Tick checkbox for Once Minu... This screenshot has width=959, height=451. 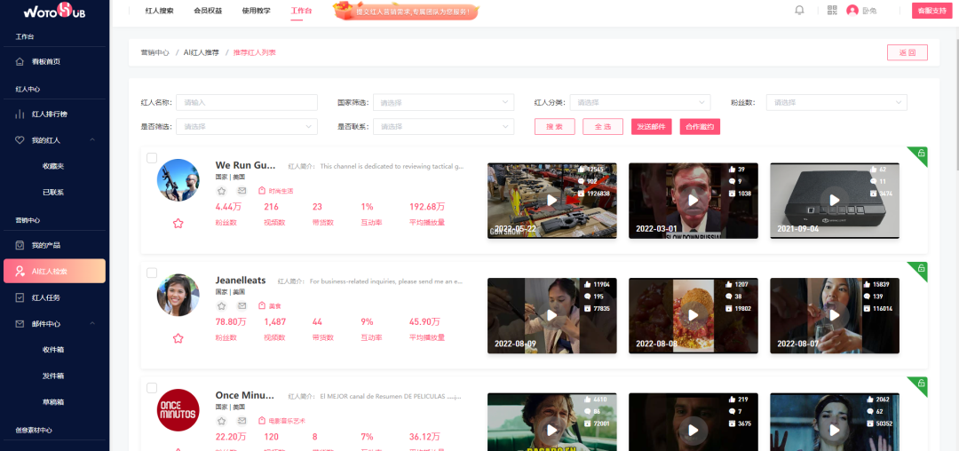click(x=152, y=388)
